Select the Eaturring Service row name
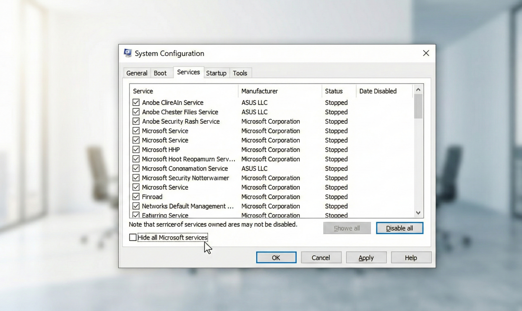 pyautogui.click(x=165, y=215)
